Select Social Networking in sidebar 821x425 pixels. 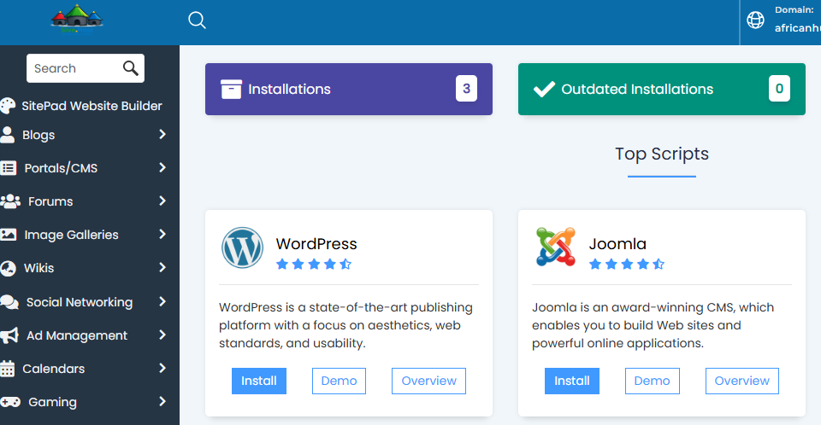[x=84, y=302]
